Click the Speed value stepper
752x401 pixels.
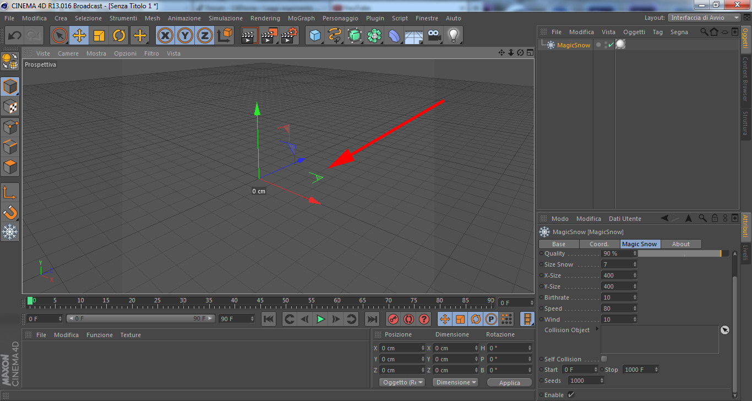point(635,308)
